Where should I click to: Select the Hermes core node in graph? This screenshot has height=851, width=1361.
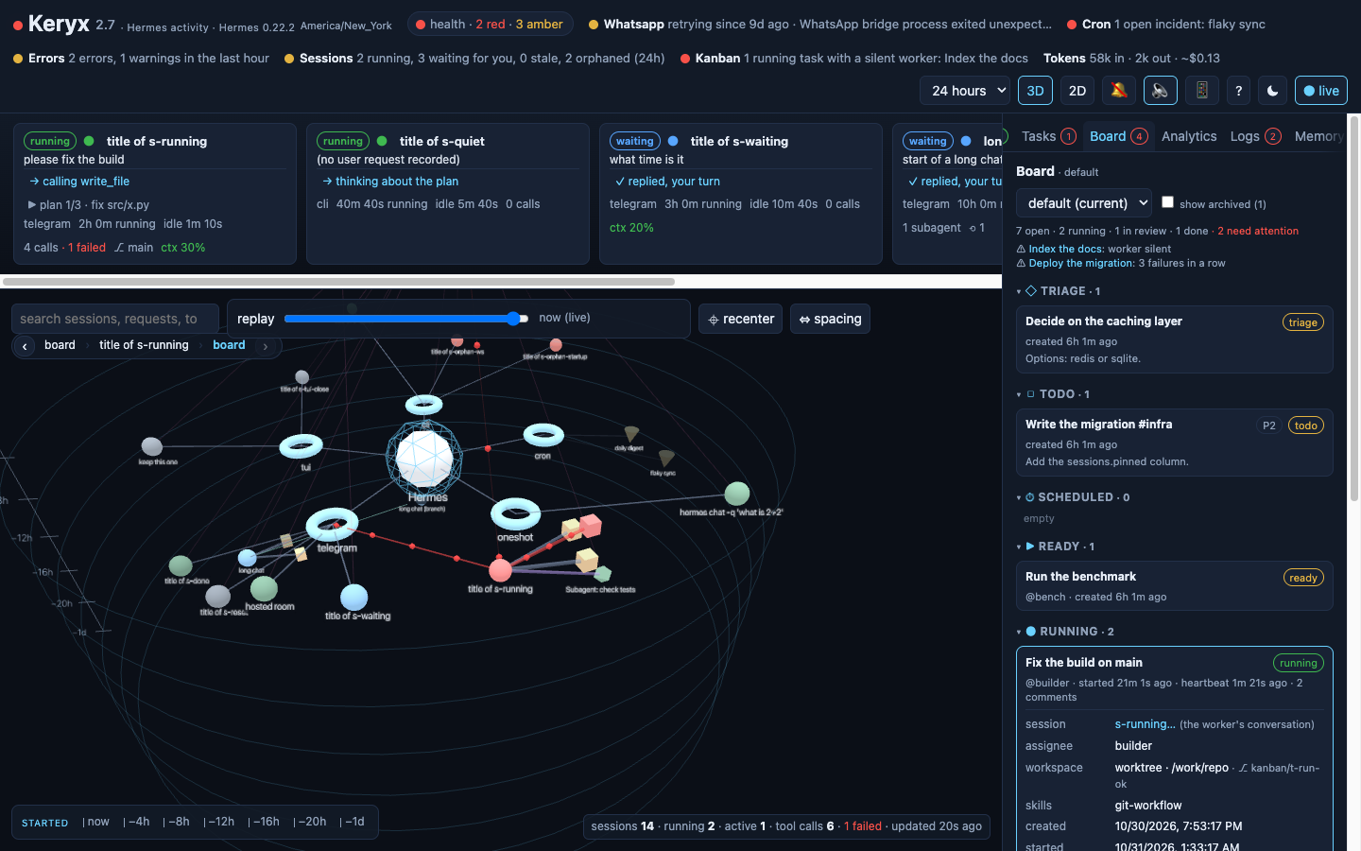click(424, 458)
